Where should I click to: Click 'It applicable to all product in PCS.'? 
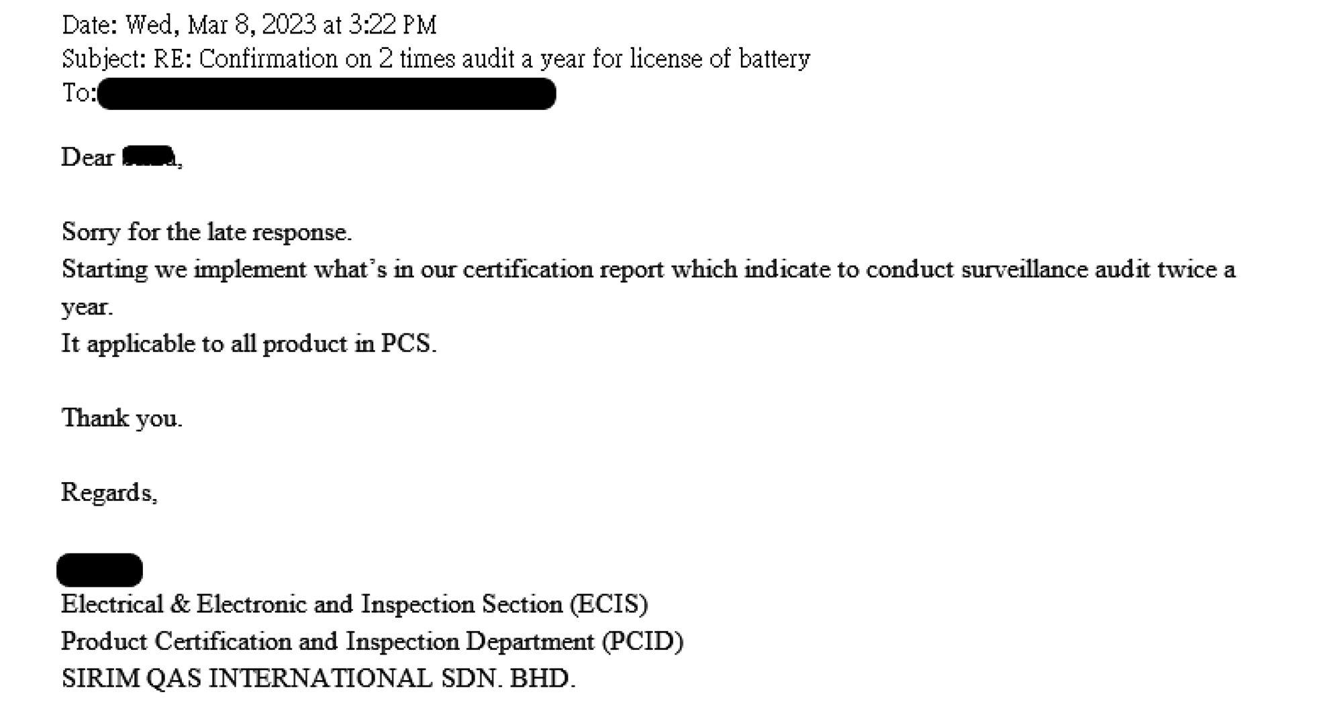[249, 344]
